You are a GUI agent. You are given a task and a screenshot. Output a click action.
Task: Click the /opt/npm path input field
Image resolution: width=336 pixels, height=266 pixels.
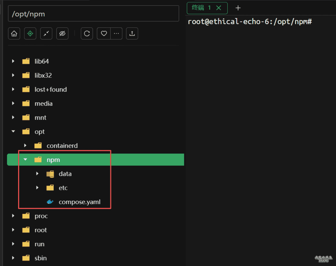(93, 14)
